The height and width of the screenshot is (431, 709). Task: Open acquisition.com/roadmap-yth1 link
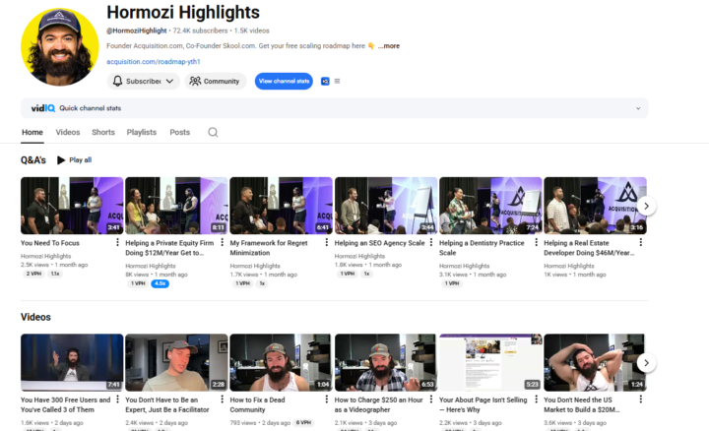(154, 61)
